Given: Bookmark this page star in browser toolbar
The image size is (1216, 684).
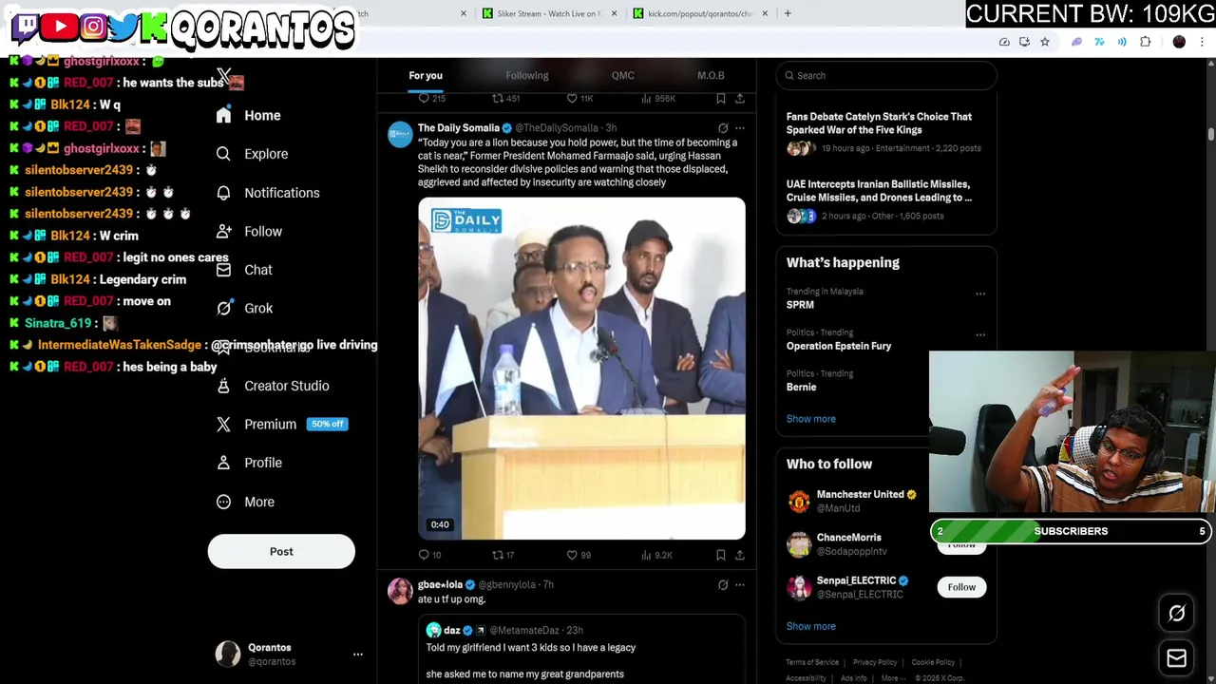Looking at the screenshot, I should [x=1045, y=42].
